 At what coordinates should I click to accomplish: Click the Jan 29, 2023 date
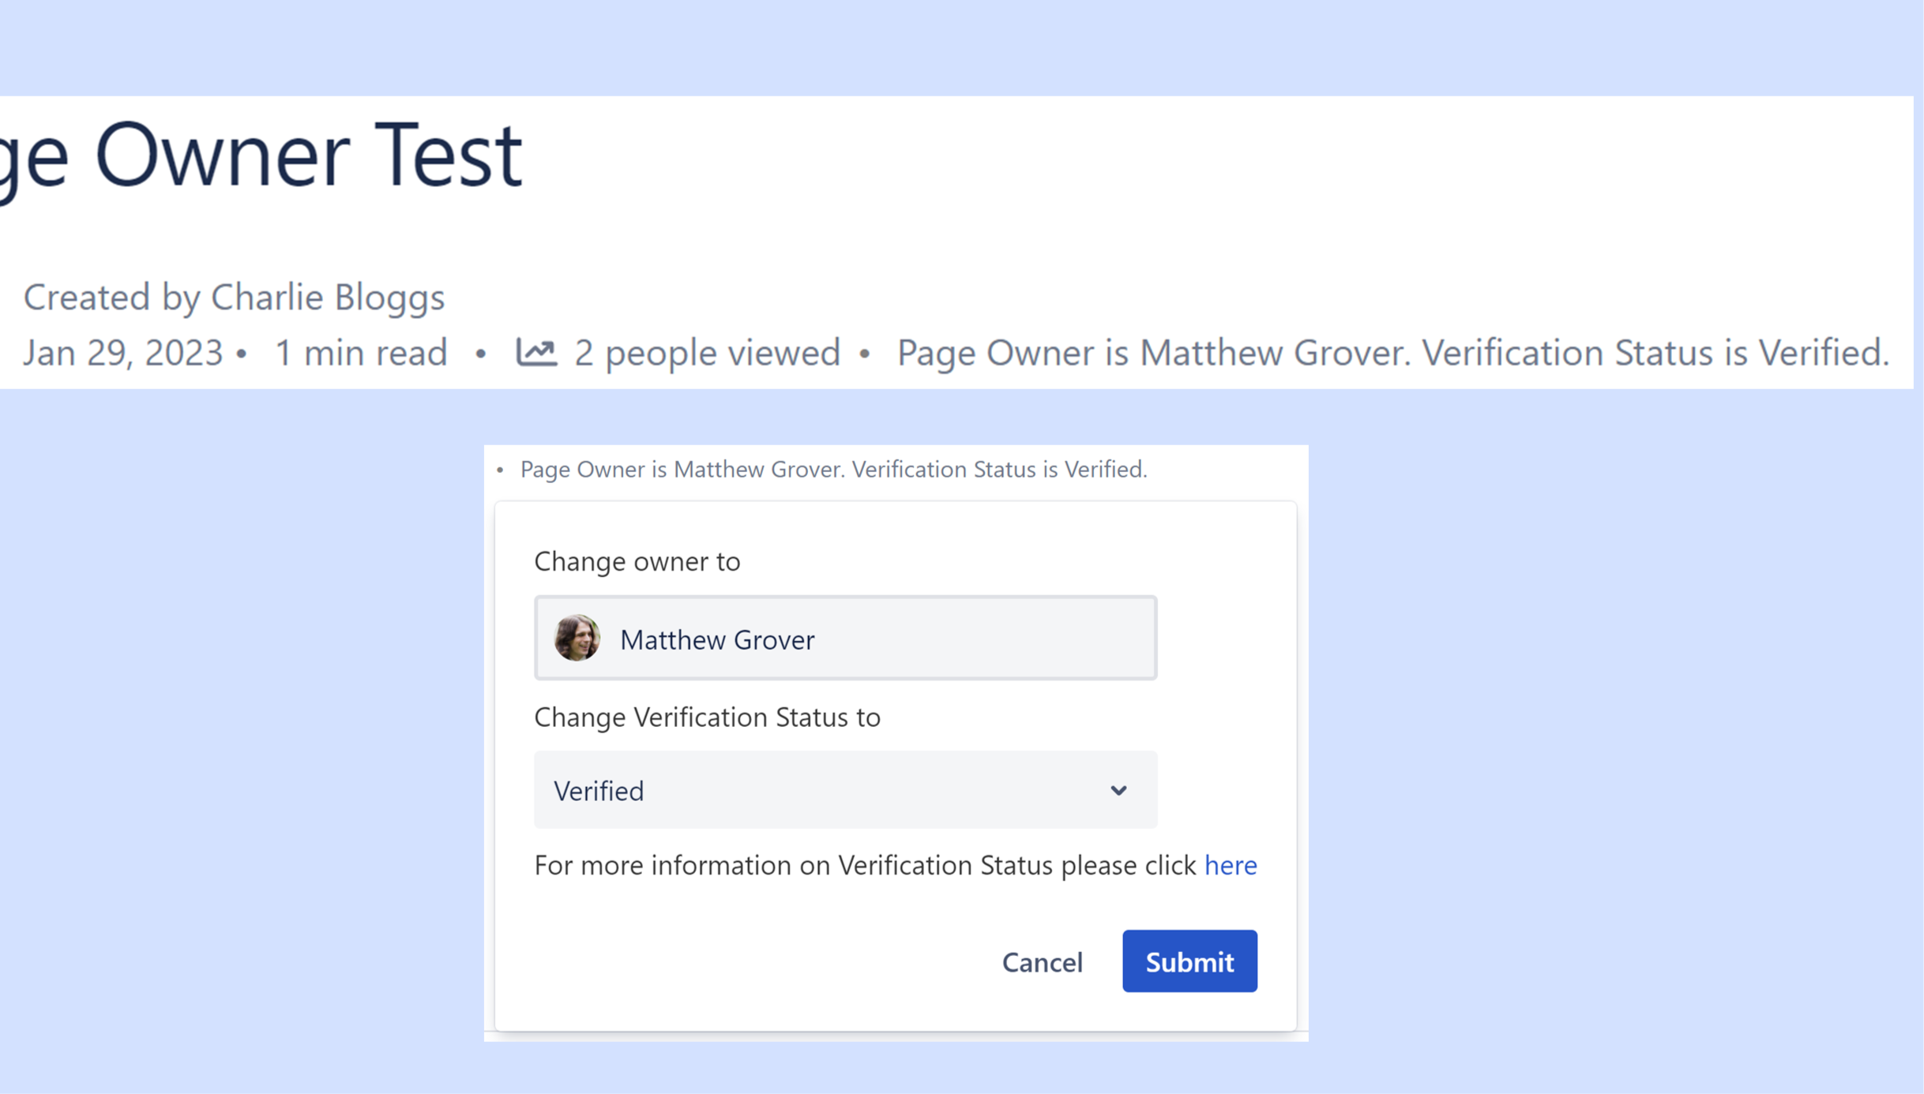pos(123,353)
